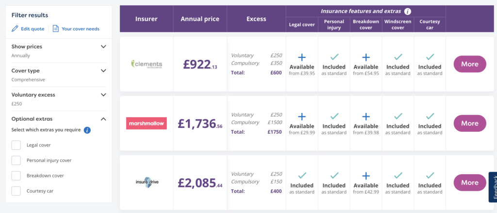Click the plus icon for Insure Drive breakdown cover
The image size is (497, 213).
point(366,176)
